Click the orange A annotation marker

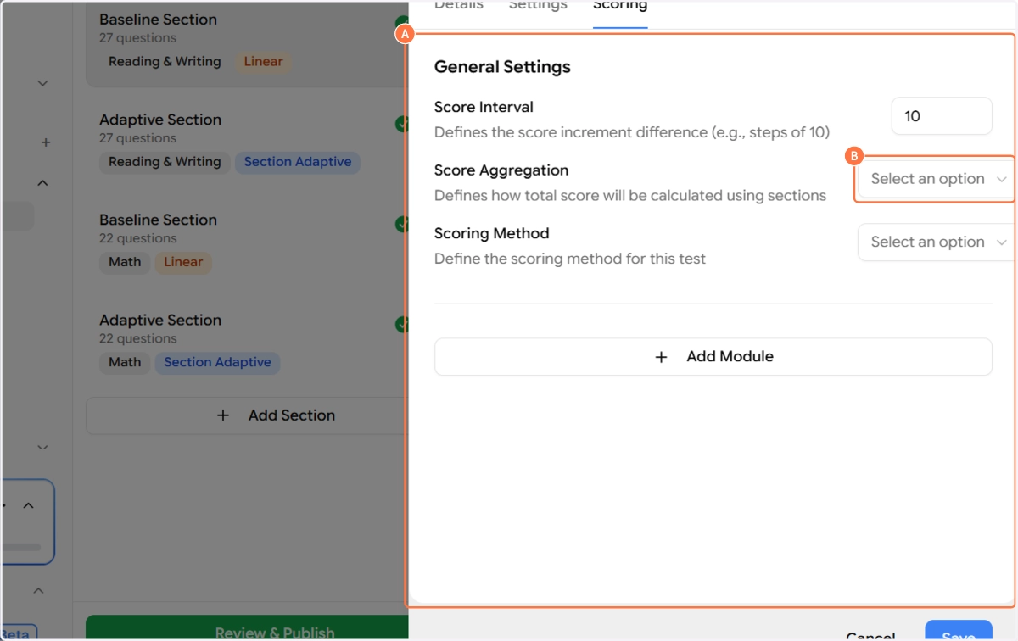405,35
